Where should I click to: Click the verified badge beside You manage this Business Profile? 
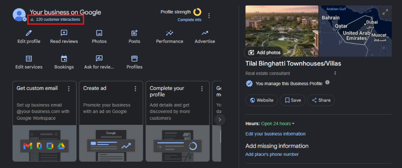click(249, 84)
